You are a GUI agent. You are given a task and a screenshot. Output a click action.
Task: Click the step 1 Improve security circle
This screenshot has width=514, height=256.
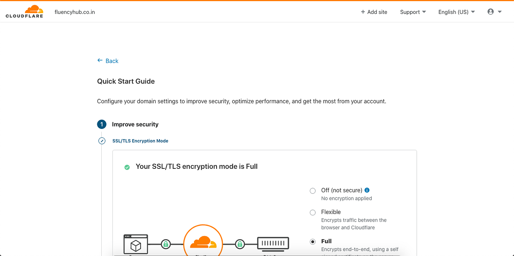102,124
